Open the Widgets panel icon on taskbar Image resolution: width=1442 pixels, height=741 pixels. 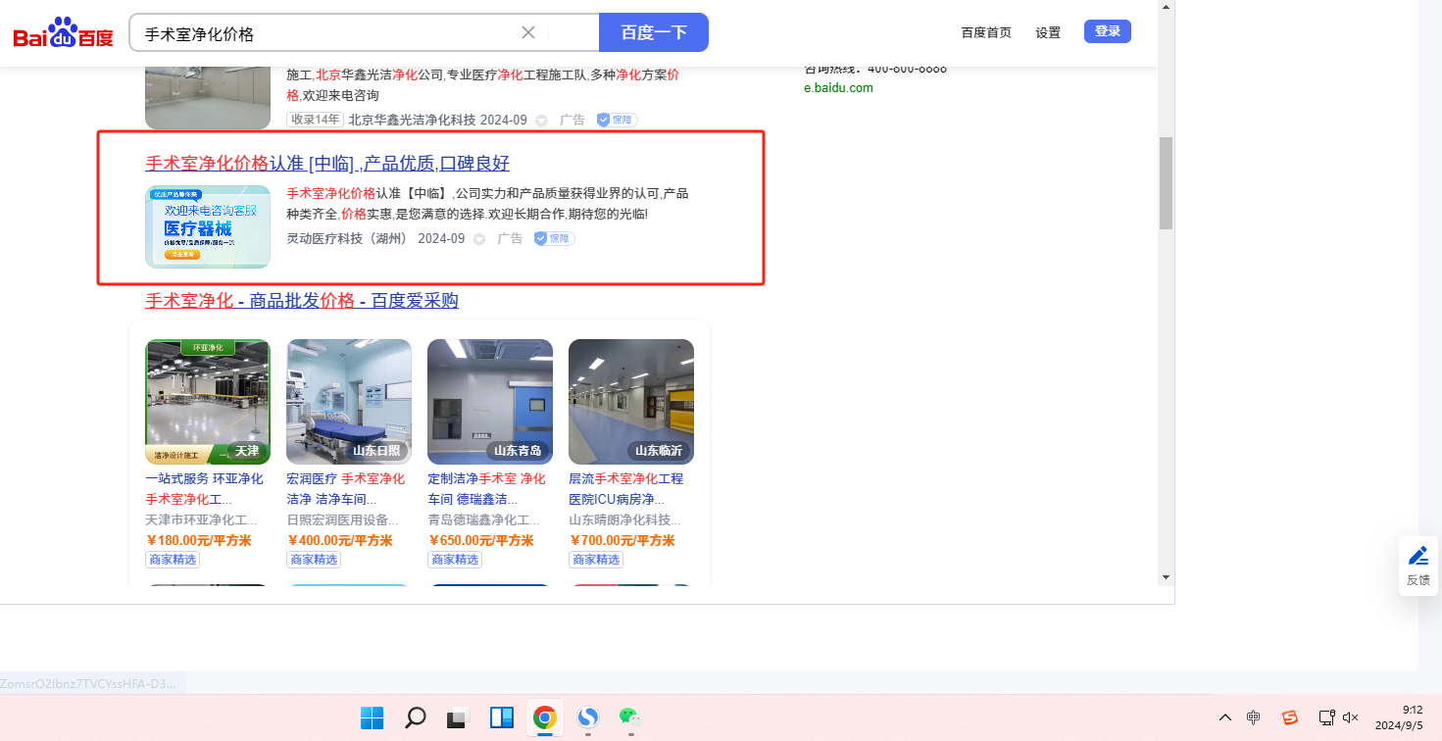pyautogui.click(x=502, y=717)
